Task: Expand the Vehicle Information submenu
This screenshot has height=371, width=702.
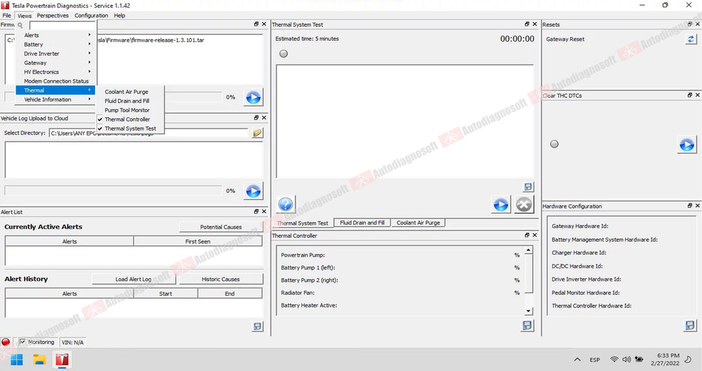Action: coord(55,99)
